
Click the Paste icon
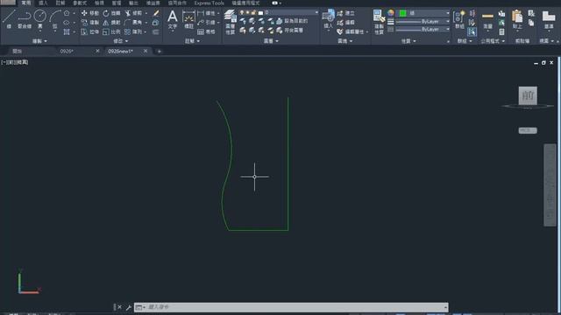pos(517,19)
